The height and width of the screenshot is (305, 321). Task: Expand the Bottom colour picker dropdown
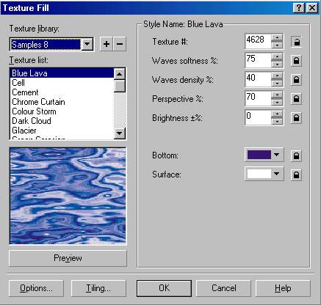(277, 155)
